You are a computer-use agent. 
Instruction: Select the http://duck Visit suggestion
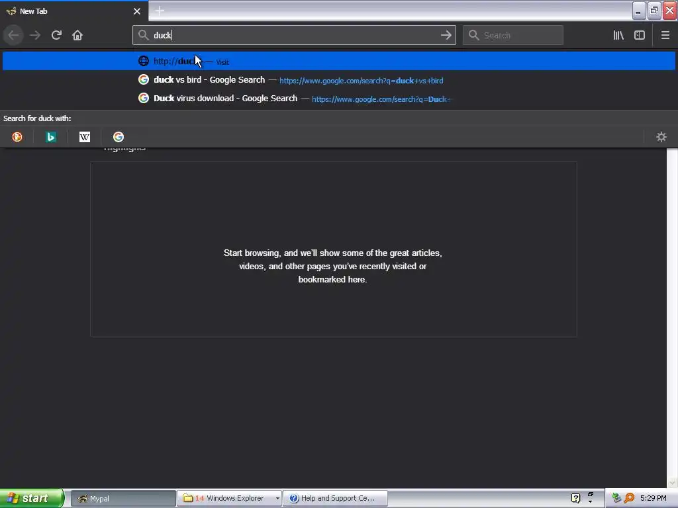tap(339, 61)
